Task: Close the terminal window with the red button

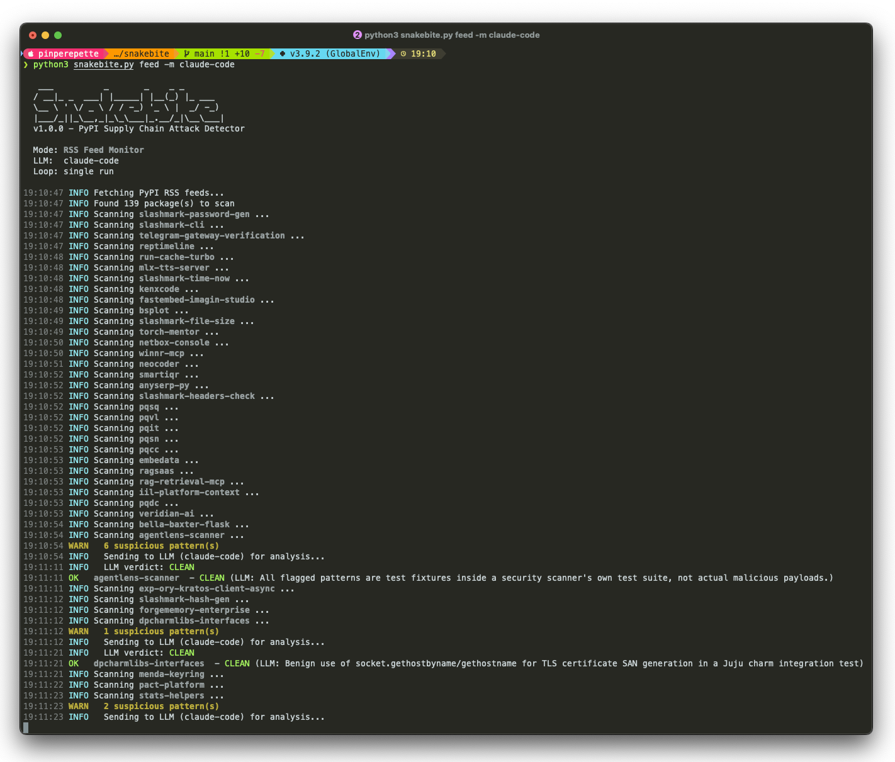Action: pos(33,35)
